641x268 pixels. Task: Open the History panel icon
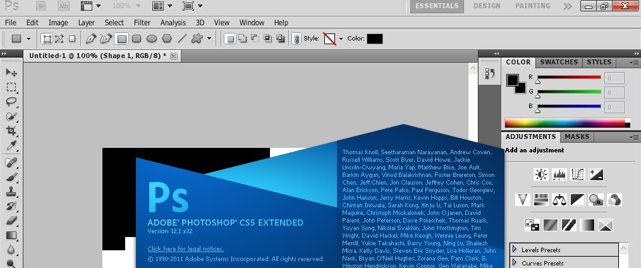pos(490,73)
